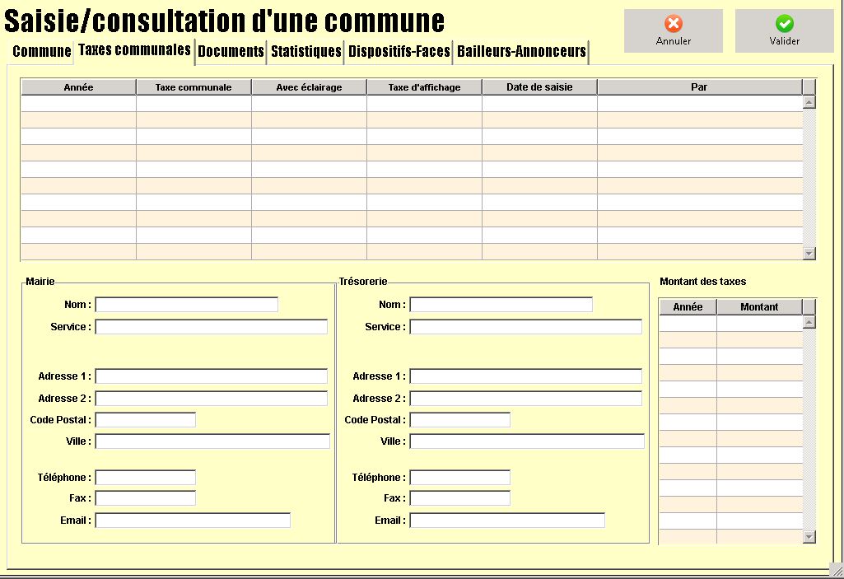Click the Par column header
The height and width of the screenshot is (579, 844).
click(x=699, y=87)
